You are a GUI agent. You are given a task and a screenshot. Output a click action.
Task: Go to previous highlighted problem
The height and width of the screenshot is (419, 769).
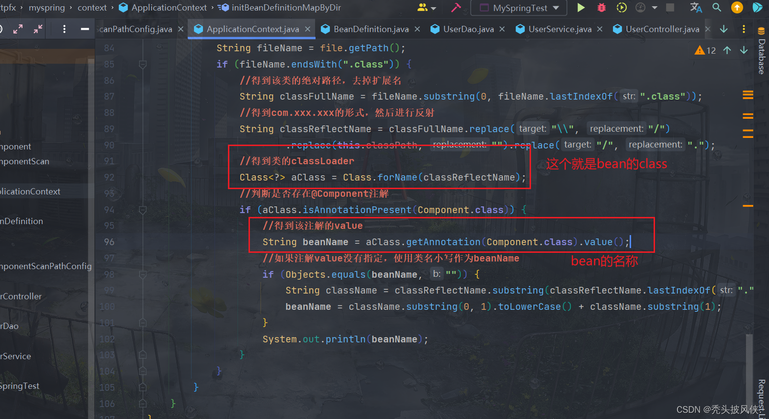(727, 50)
